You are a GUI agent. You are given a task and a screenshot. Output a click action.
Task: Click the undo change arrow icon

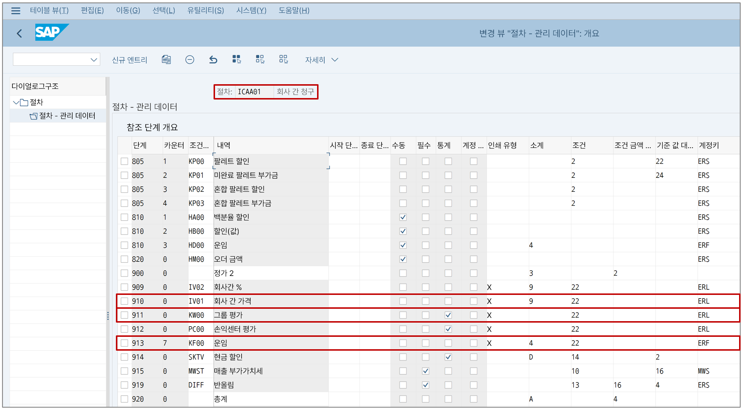[213, 60]
